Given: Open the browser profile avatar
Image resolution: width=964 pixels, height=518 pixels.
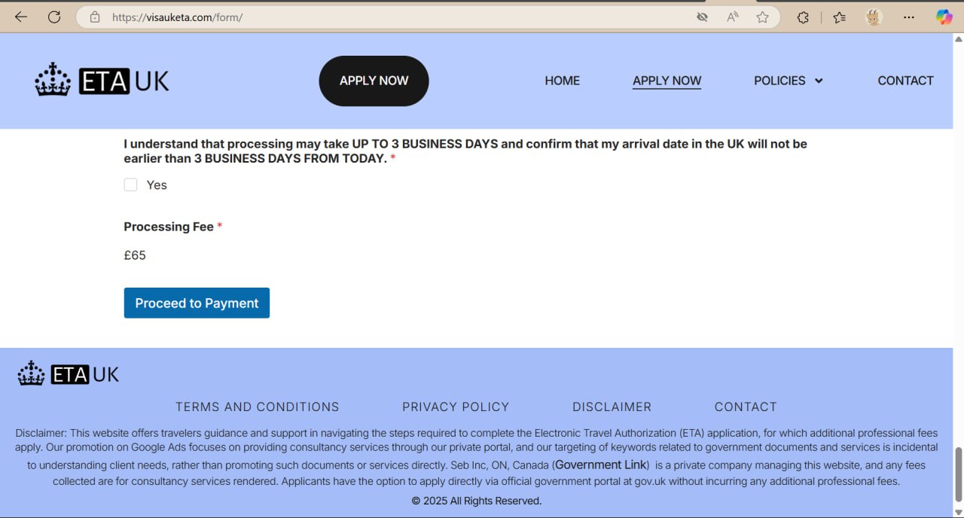Looking at the screenshot, I should (874, 17).
